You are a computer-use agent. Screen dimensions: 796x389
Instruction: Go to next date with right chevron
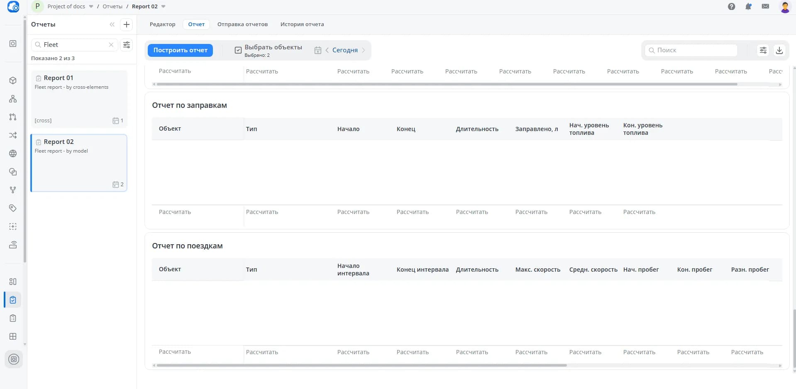coord(364,50)
